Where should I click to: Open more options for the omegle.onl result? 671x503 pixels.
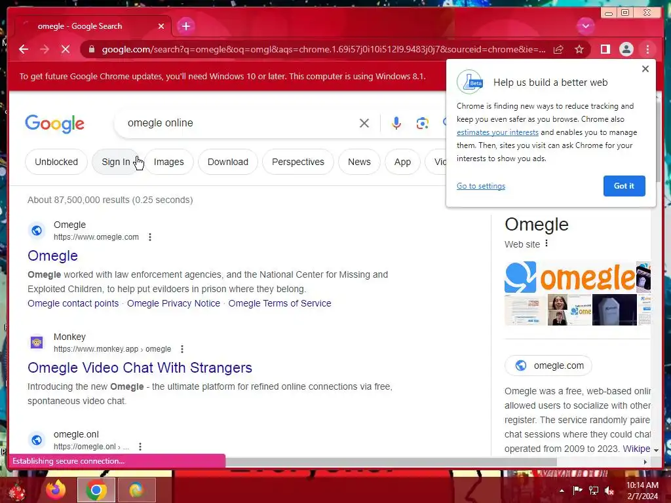click(x=140, y=447)
